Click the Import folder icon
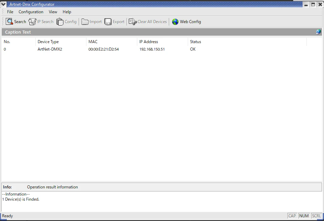The width and height of the screenshot is (324, 221). coord(85,22)
